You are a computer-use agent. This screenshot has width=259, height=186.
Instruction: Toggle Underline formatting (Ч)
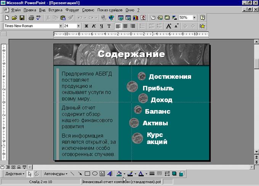point(101,26)
